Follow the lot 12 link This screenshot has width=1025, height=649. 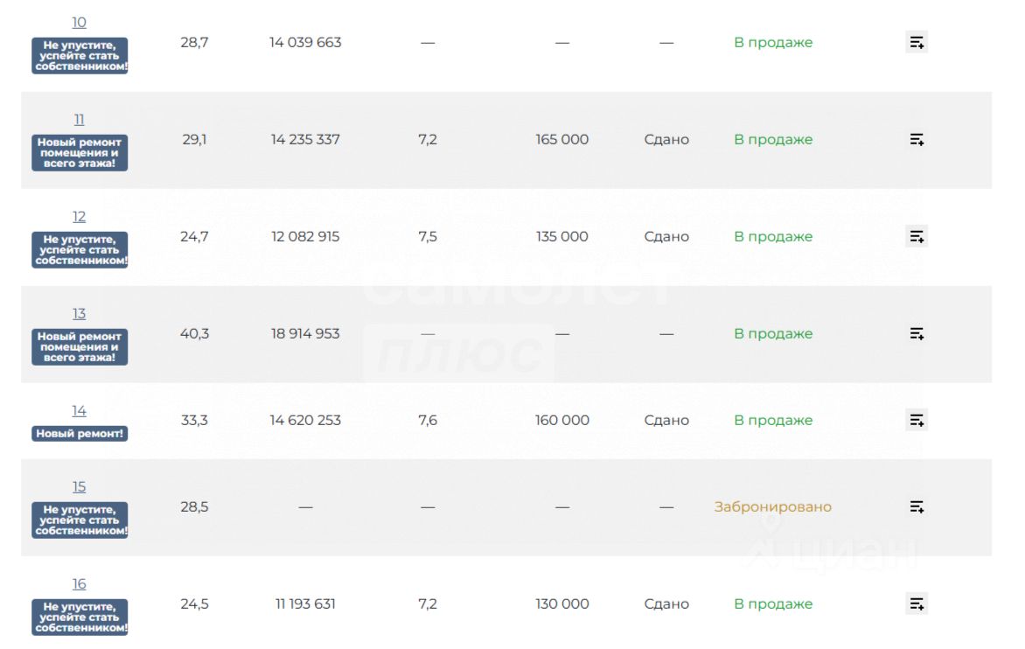(79, 217)
